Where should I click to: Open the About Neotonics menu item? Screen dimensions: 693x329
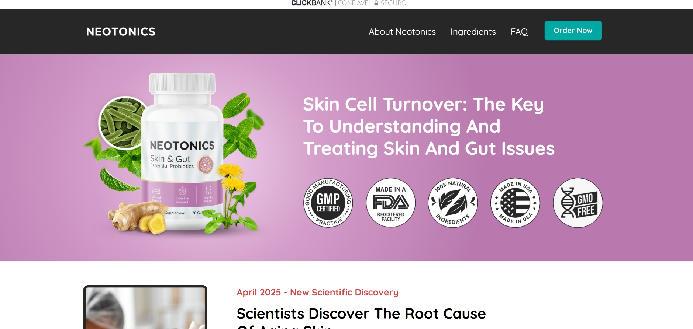[402, 32]
